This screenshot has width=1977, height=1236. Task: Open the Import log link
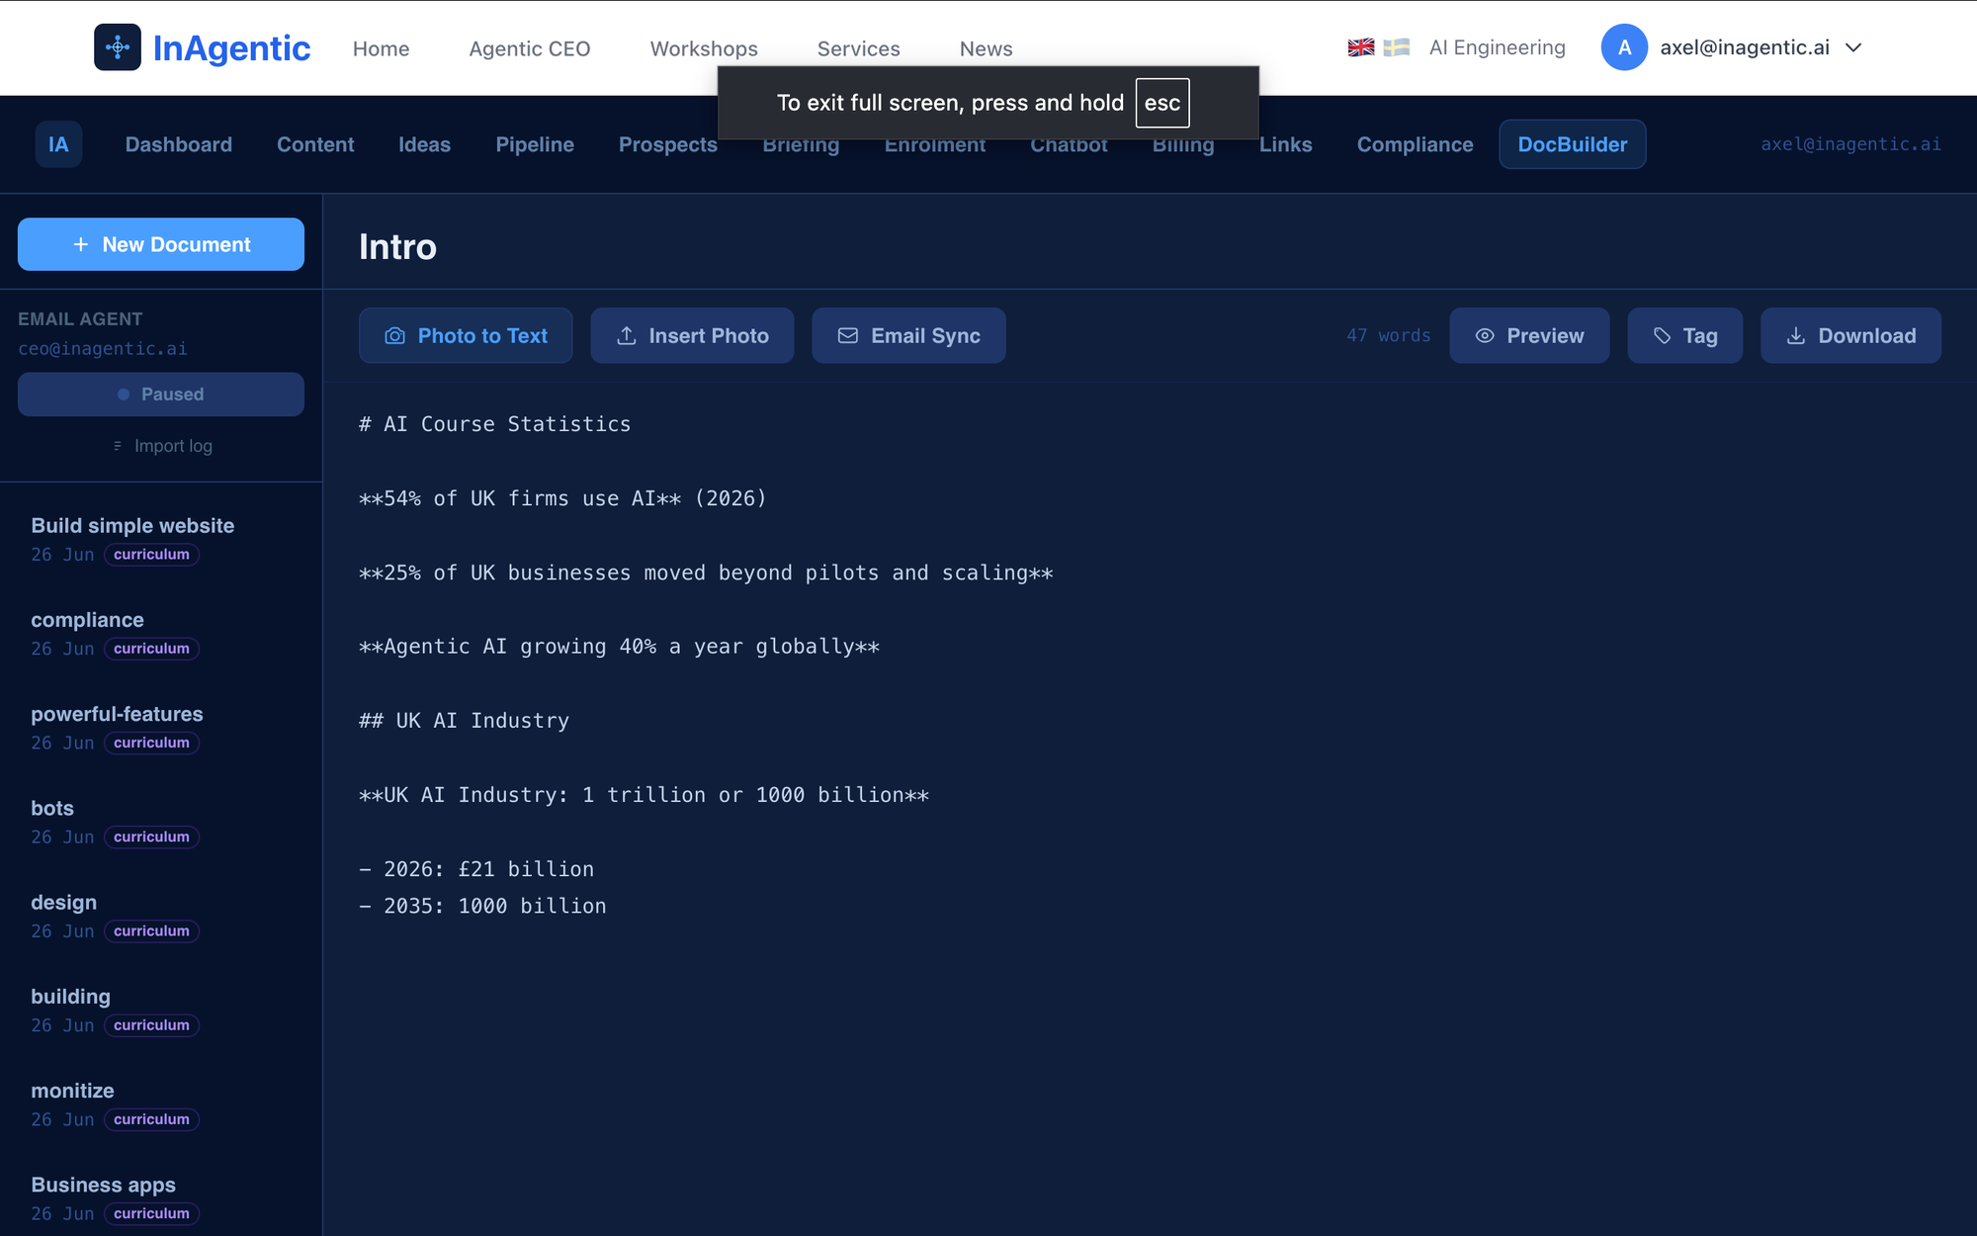pos(161,446)
